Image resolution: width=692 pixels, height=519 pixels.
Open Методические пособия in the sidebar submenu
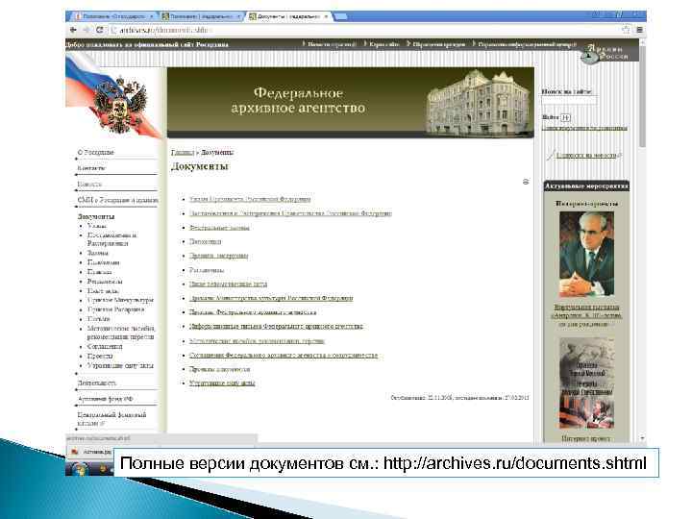coord(121,333)
